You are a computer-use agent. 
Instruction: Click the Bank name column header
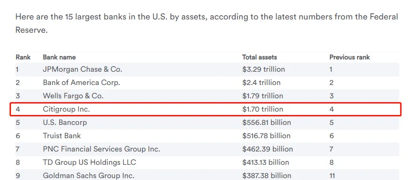point(59,57)
